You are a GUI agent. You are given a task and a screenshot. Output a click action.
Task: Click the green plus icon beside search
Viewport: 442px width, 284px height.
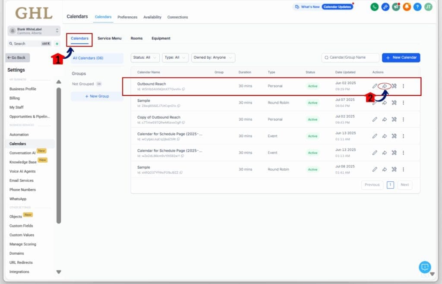[57, 44]
